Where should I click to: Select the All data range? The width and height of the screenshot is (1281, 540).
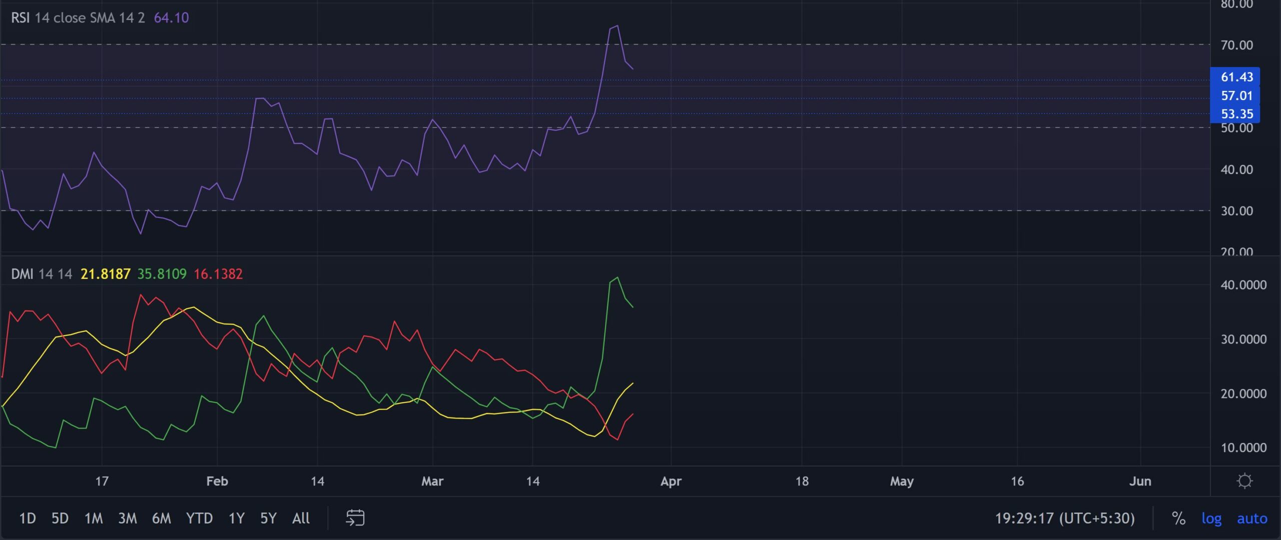pyautogui.click(x=300, y=518)
